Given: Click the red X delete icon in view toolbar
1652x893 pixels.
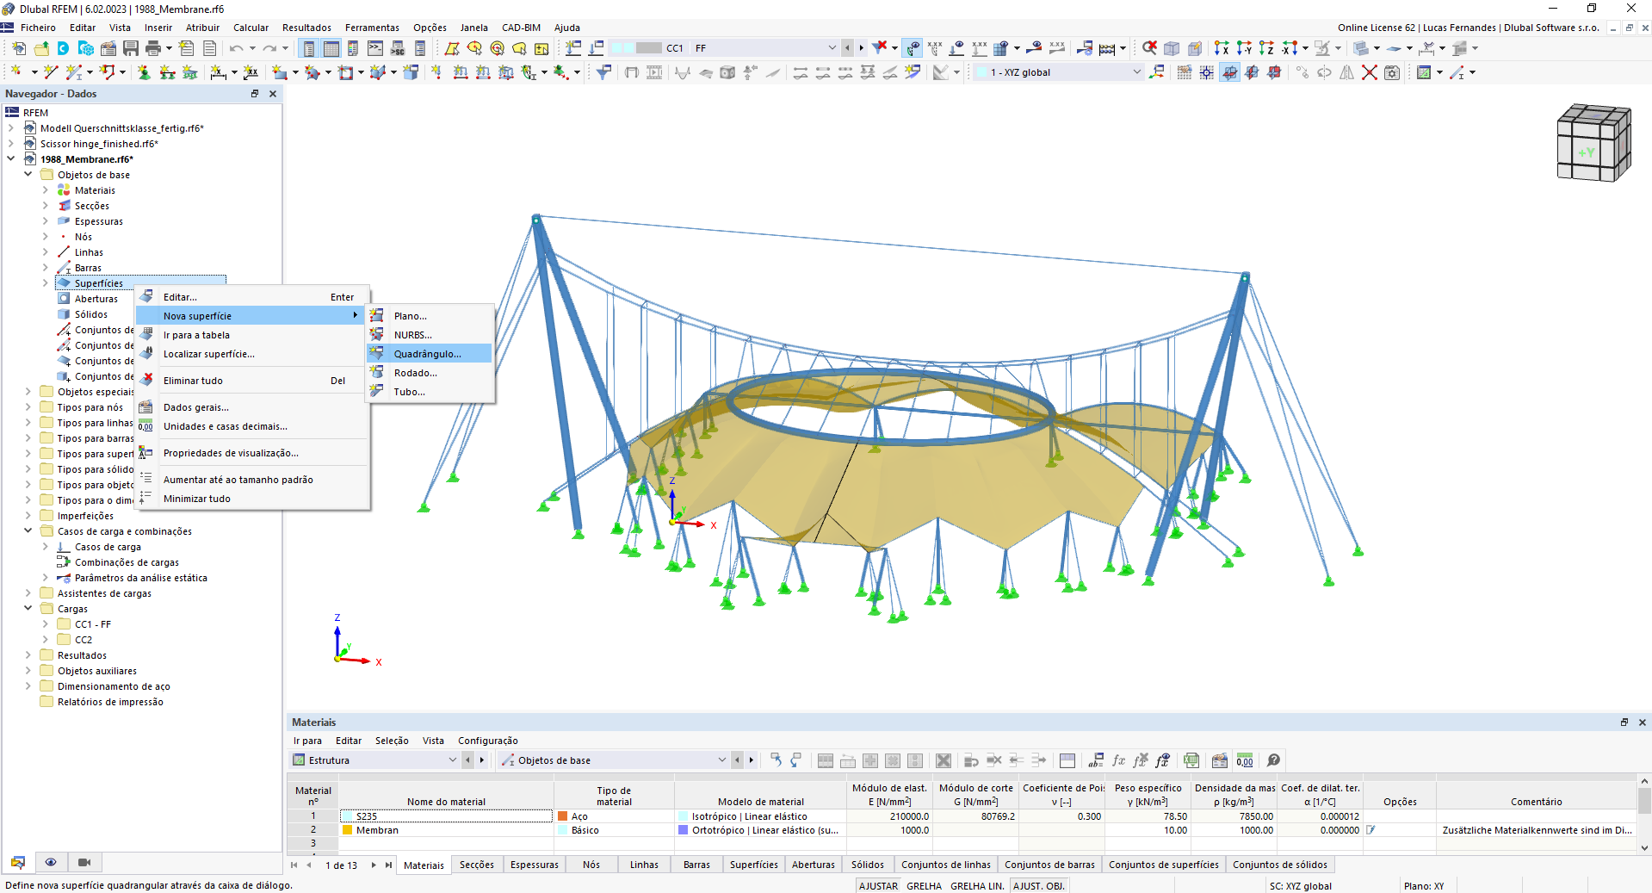Looking at the screenshot, I should pyautogui.click(x=1369, y=72).
